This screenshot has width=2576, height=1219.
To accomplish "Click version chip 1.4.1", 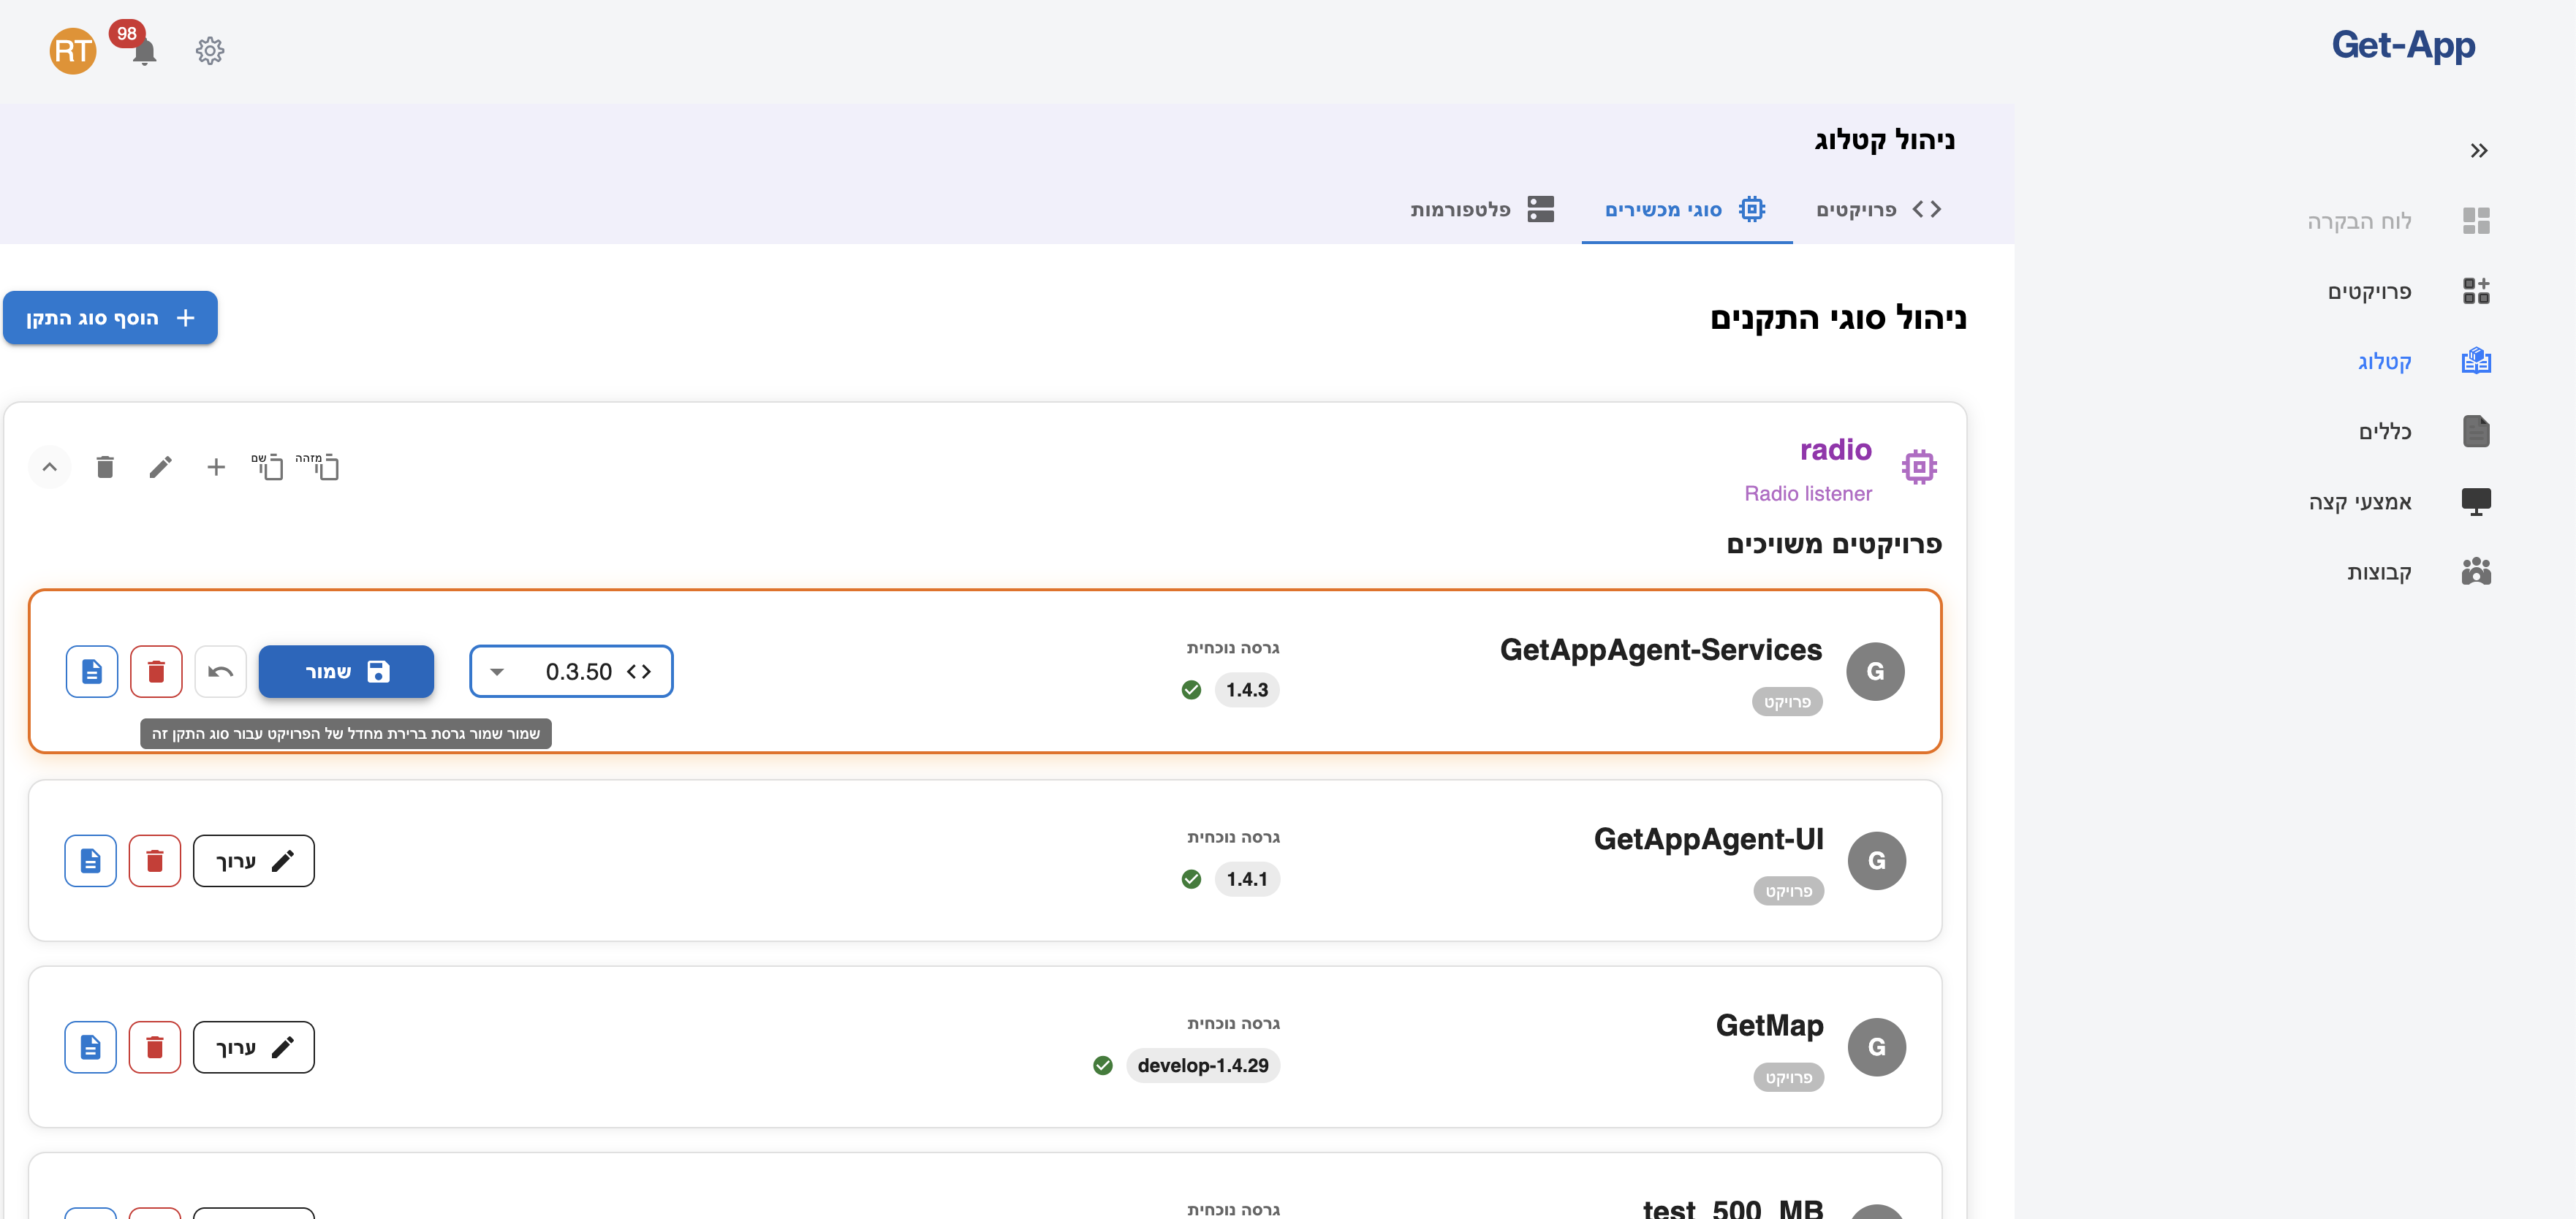I will tap(1247, 879).
